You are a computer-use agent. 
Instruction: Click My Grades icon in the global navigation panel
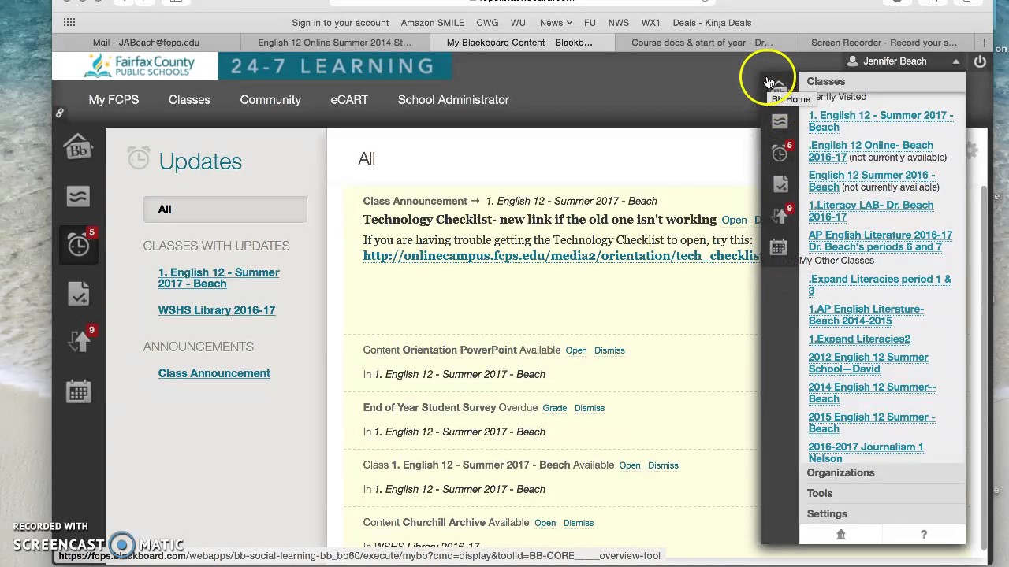780,184
